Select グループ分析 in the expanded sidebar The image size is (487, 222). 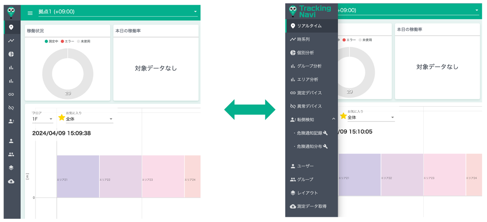[309, 66]
